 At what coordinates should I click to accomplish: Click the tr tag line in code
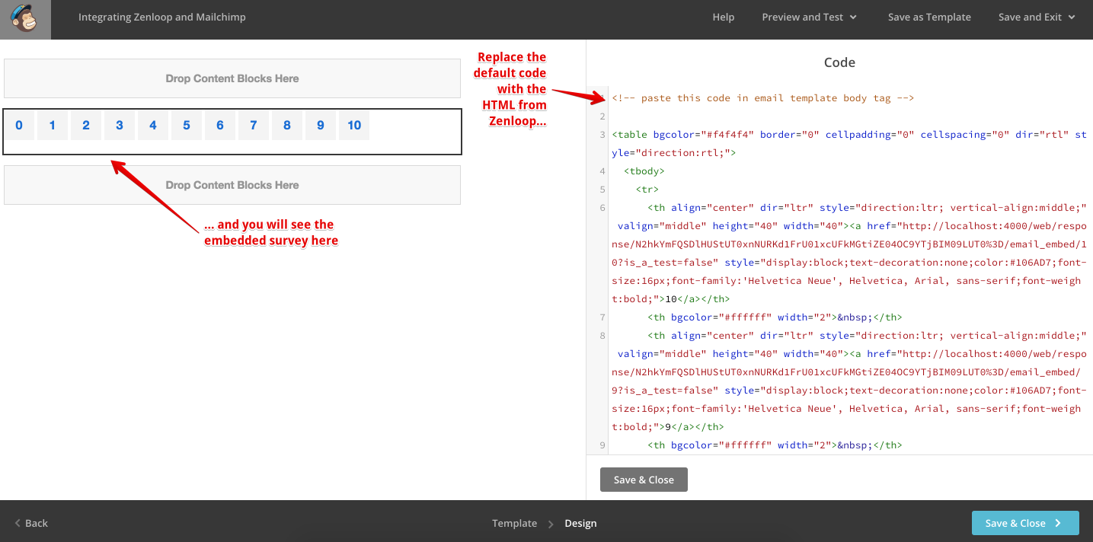(647, 190)
